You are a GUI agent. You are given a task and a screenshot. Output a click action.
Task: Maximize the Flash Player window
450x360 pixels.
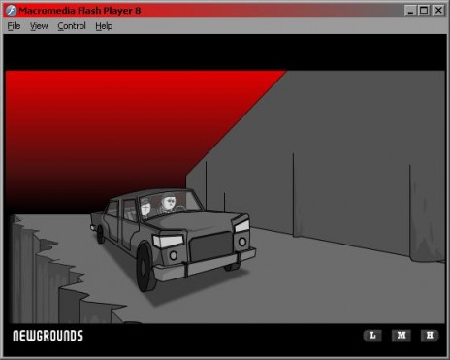pyautogui.click(x=424, y=11)
